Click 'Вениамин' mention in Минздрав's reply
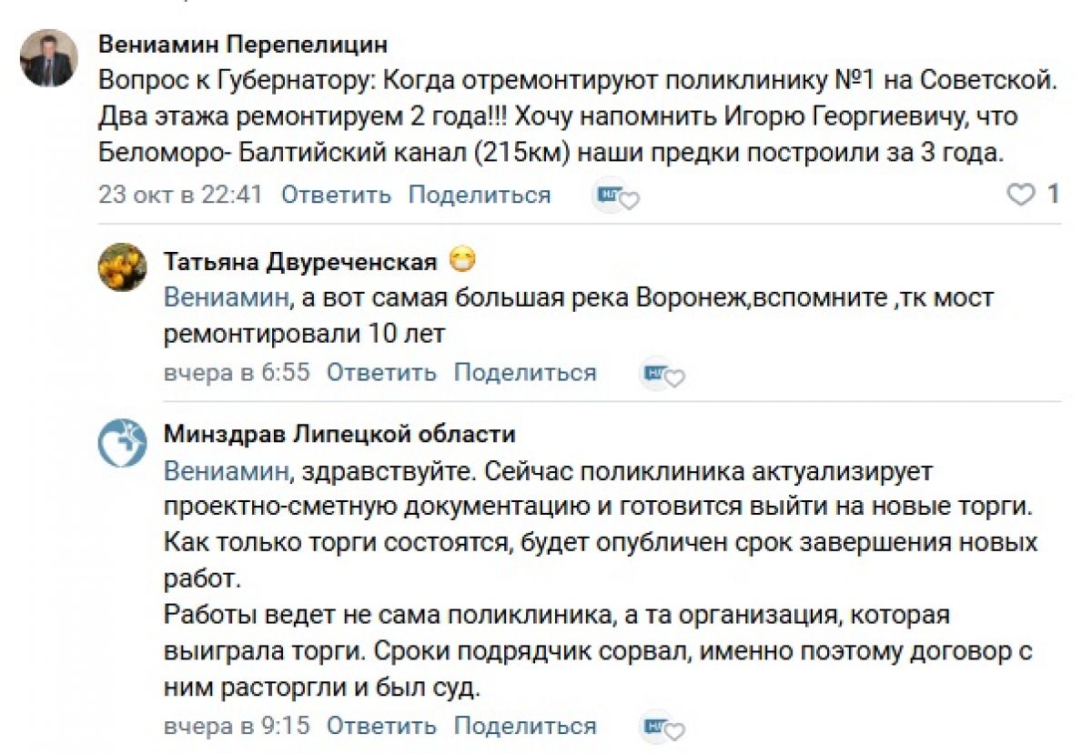Image resolution: width=1092 pixels, height=754 pixels. pyautogui.click(x=227, y=473)
